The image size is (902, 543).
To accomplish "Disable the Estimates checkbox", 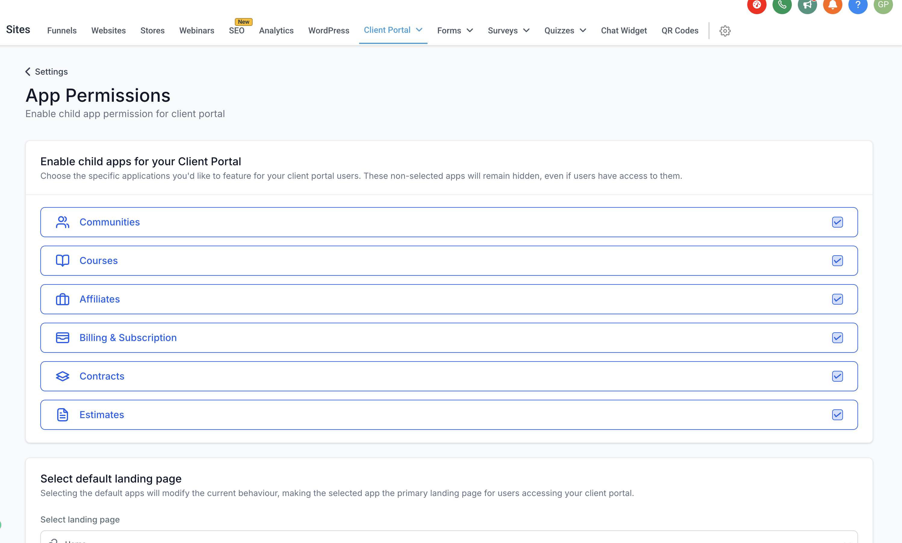I will (837, 414).
